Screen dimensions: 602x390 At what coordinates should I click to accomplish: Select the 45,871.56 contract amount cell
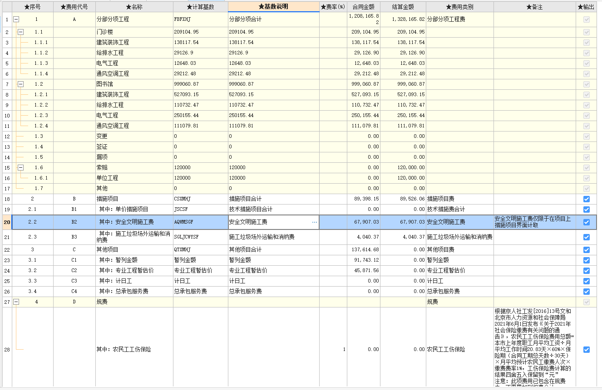pyautogui.click(x=364, y=271)
